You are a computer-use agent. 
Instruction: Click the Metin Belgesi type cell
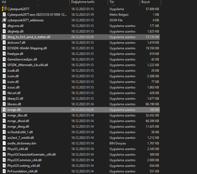pos(119,15)
